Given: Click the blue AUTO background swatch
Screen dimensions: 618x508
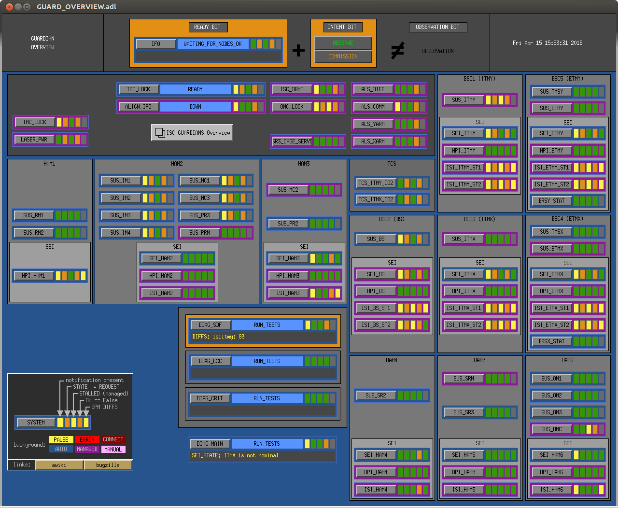Looking at the screenshot, I should coord(61,449).
